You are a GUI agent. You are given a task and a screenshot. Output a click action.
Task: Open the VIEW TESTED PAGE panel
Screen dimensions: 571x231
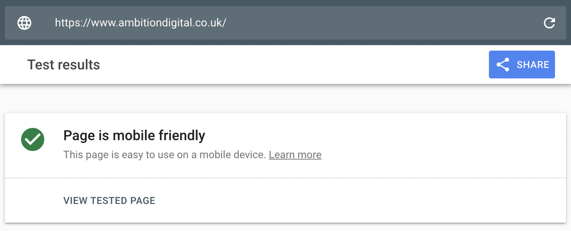tap(109, 200)
